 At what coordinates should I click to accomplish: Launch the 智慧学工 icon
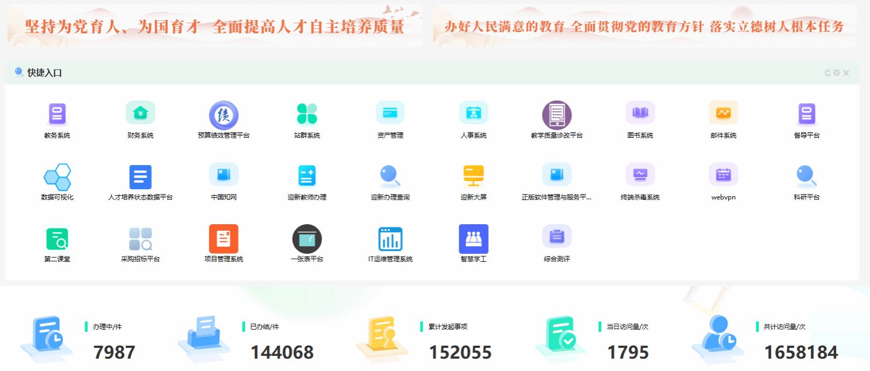(x=473, y=239)
